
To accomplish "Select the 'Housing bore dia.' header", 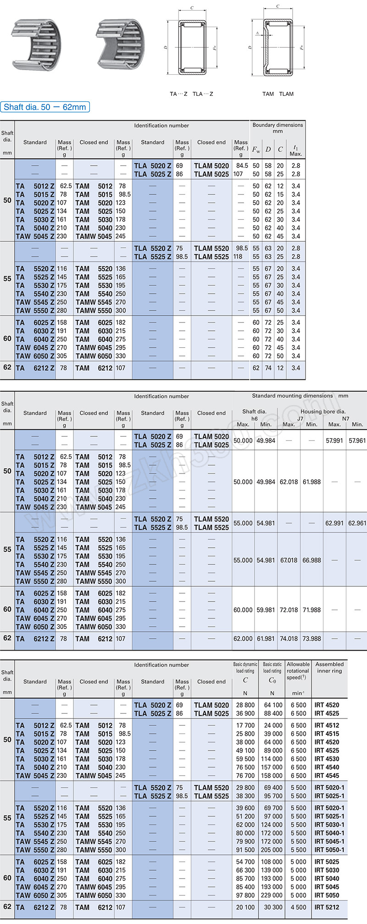I will tap(323, 412).
